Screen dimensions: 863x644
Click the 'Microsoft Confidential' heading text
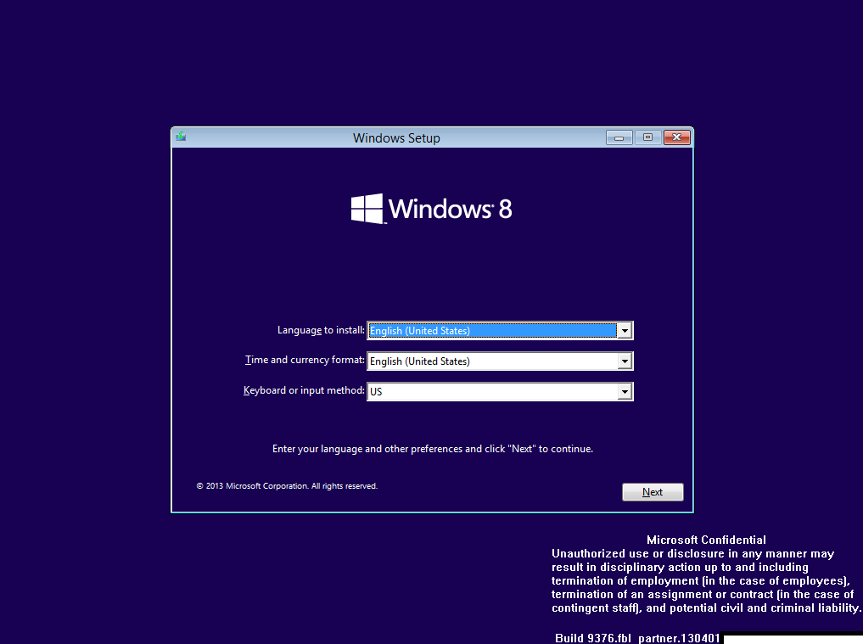tap(706, 540)
